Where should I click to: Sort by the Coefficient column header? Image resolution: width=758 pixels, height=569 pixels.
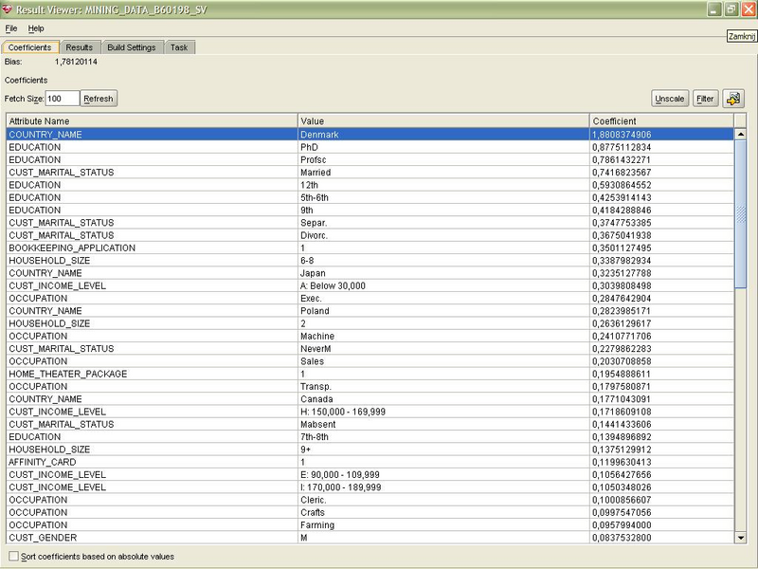(x=660, y=121)
